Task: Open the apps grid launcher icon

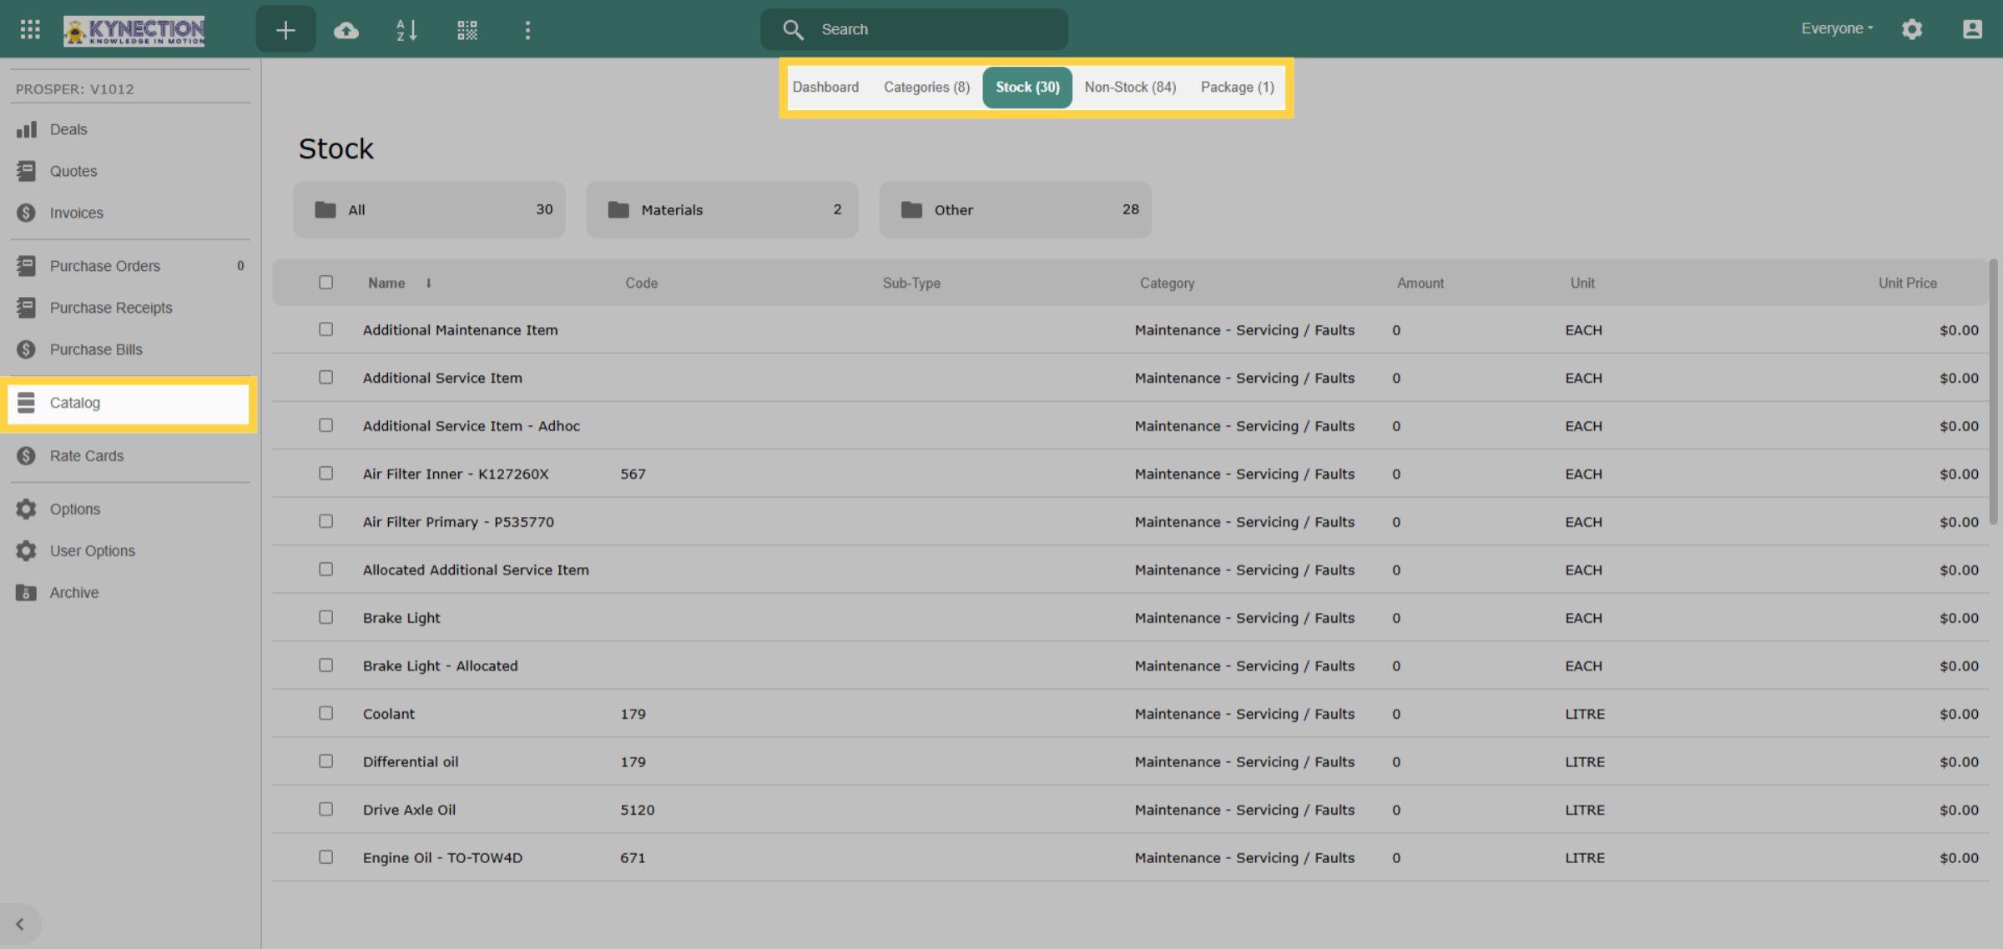Action: 30,29
